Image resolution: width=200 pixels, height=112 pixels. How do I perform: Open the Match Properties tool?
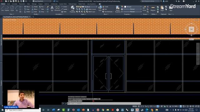117,9
